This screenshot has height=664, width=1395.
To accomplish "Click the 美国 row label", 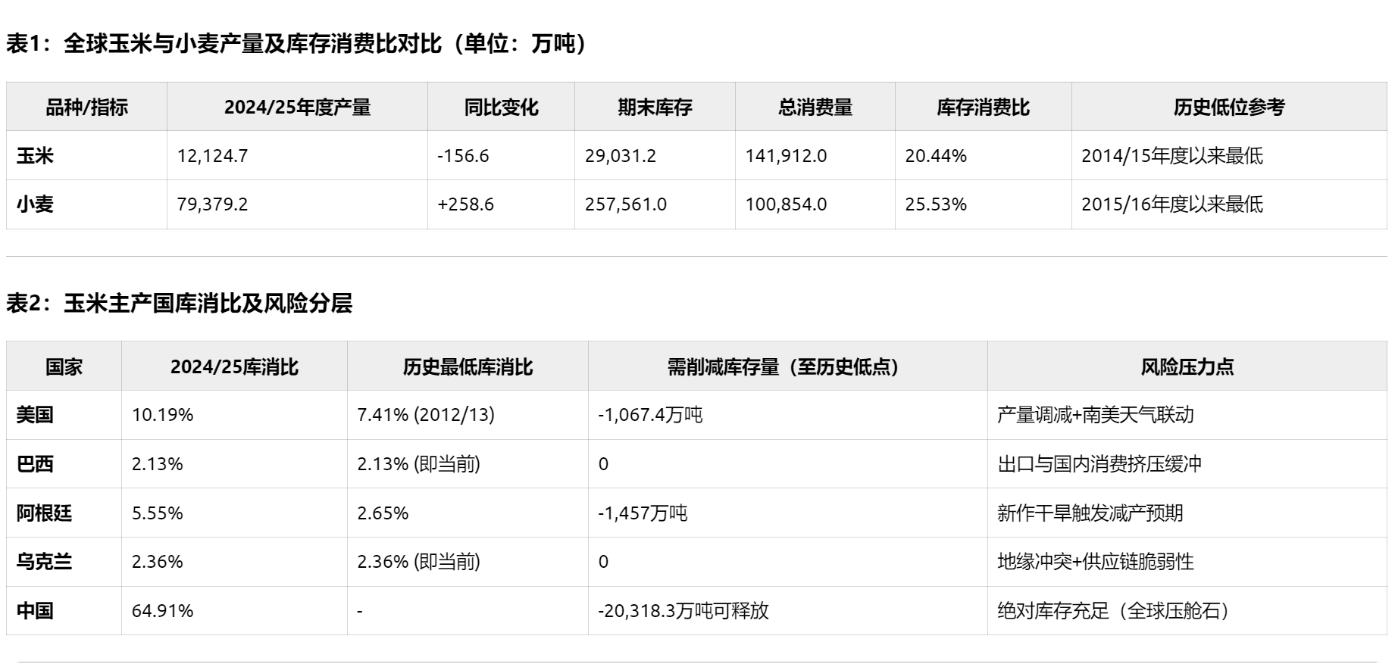I will pyautogui.click(x=36, y=415).
